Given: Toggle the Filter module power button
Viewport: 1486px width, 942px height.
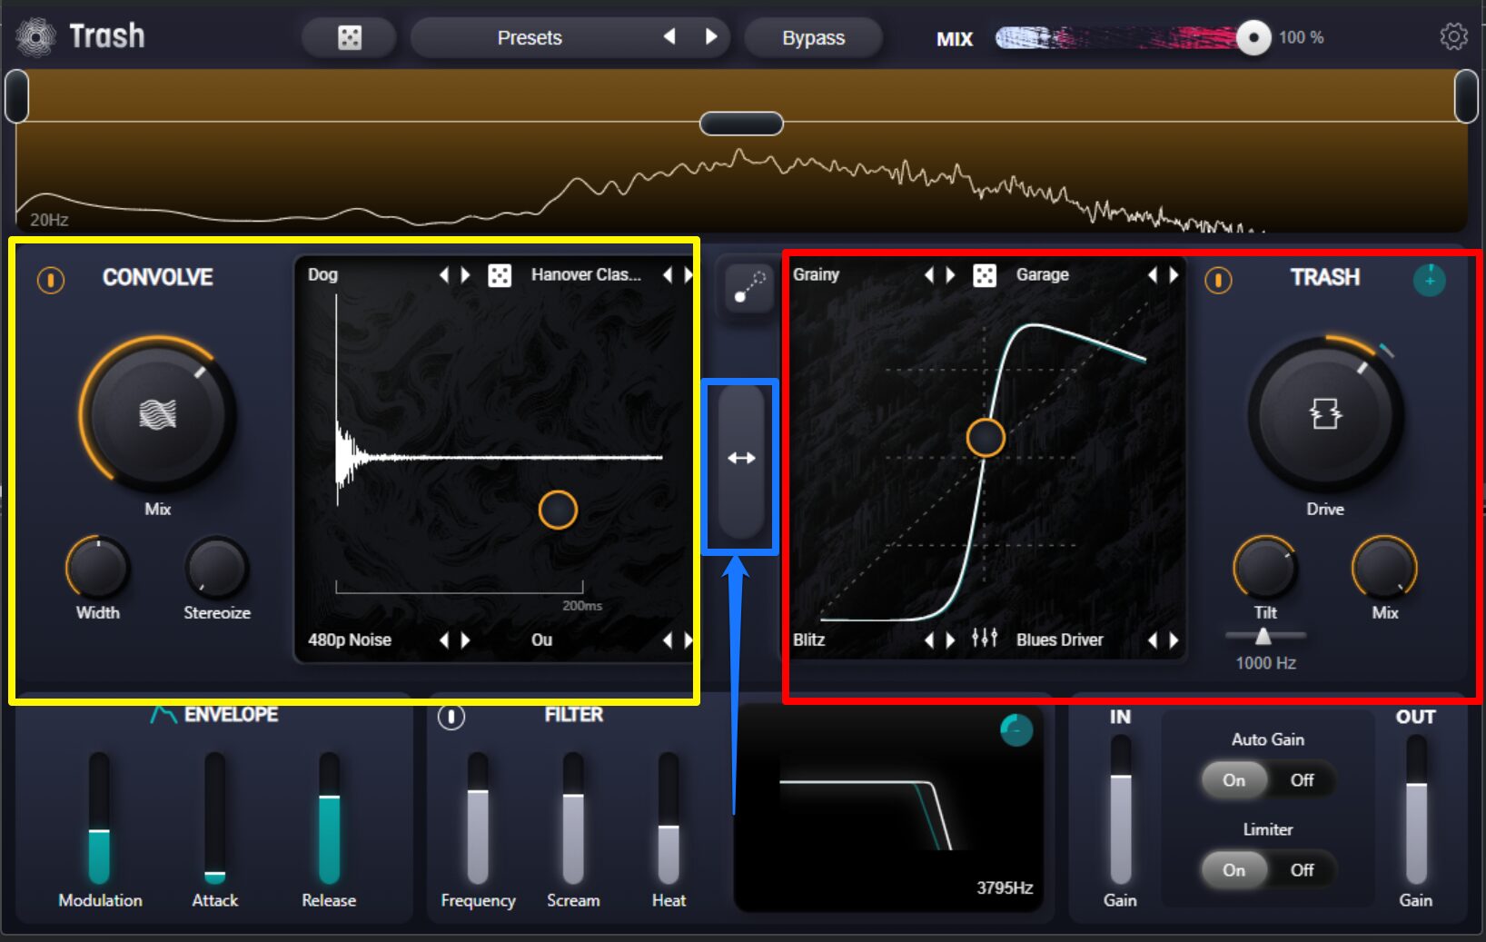Looking at the screenshot, I should 451,717.
